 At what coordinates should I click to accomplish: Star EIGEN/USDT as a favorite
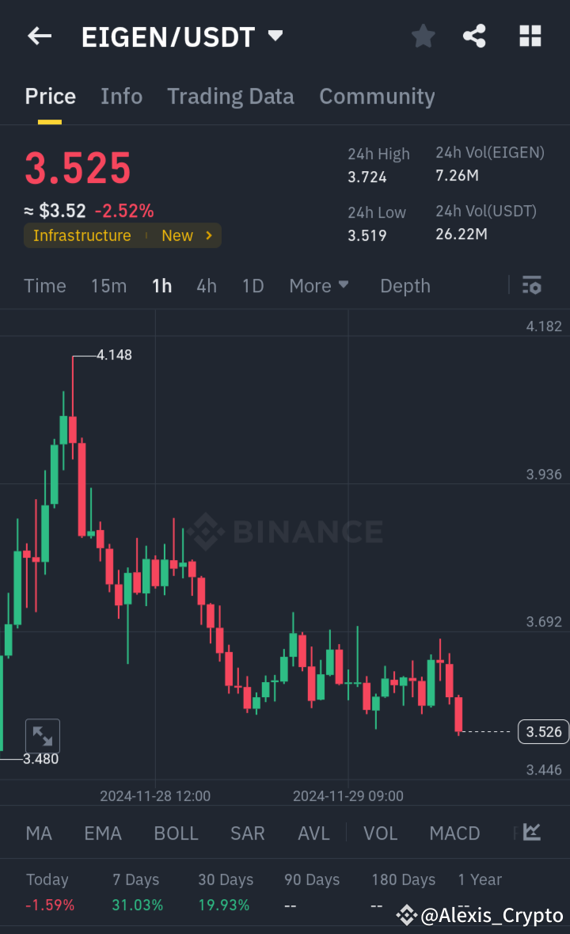[423, 36]
